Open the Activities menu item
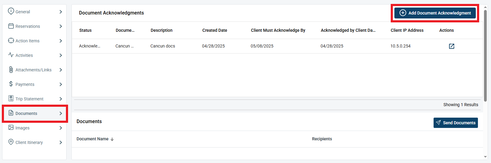491x163 pixels. coord(35,55)
